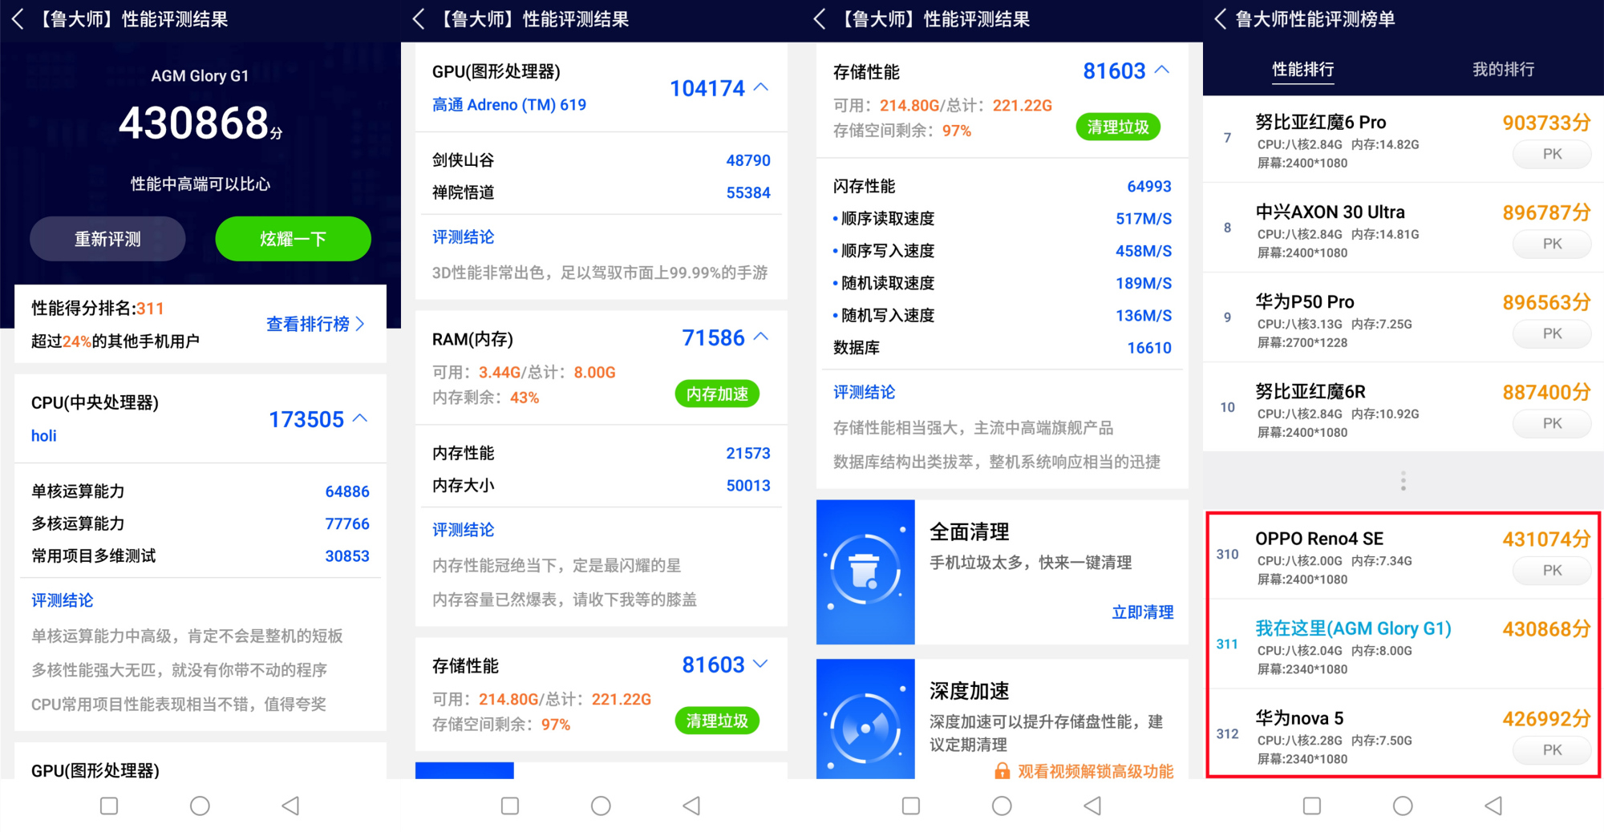1604x832 pixels.
Task: Tap recent apps square in first panel
Action: coord(109,806)
